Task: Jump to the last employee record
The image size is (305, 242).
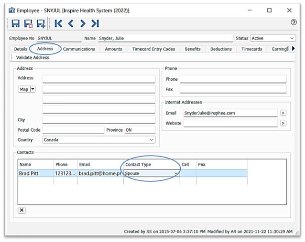Action: [x=95, y=23]
